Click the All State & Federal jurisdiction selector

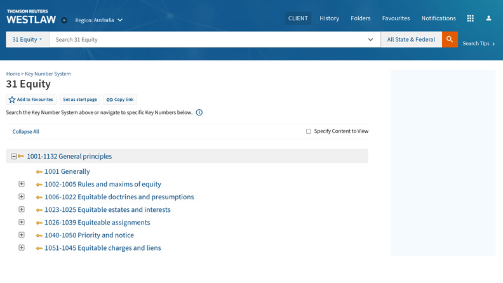pos(411,39)
